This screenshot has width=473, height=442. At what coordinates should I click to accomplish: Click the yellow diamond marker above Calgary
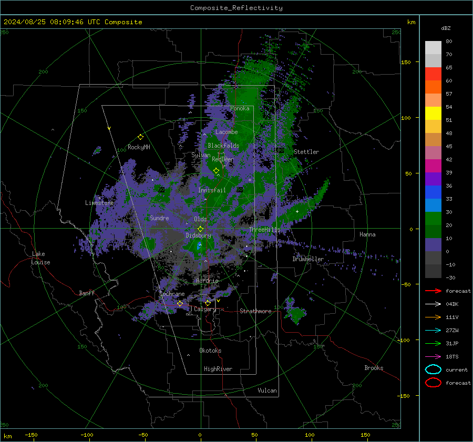coord(208,303)
